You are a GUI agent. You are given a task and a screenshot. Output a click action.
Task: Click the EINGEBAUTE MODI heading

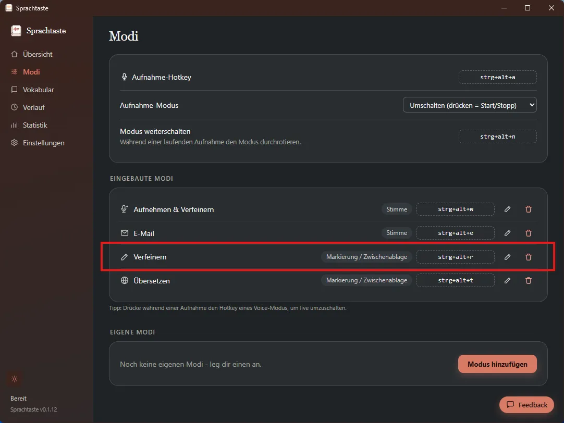pos(141,179)
